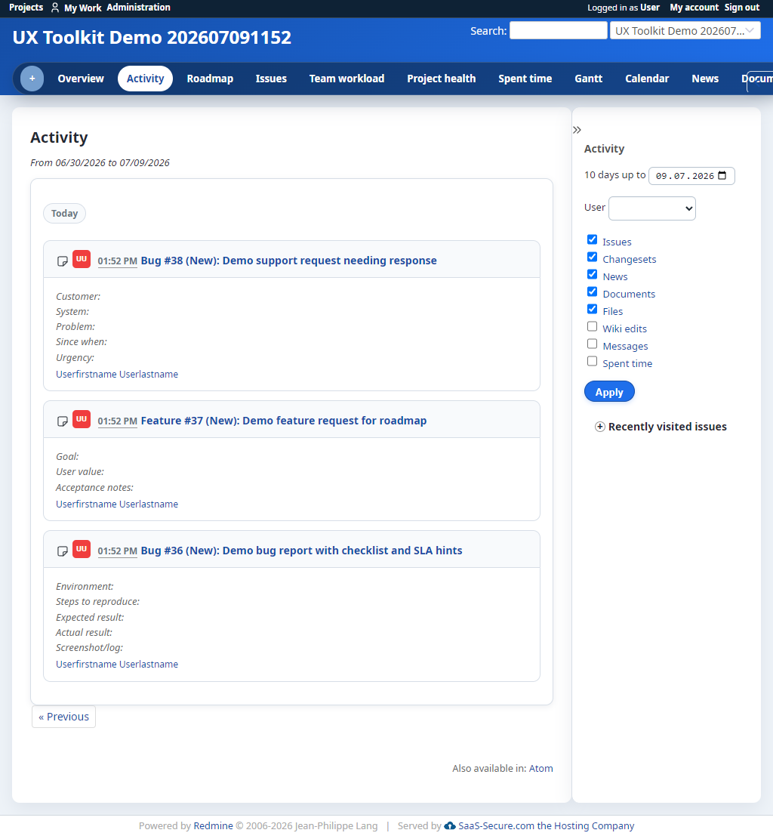Viewport: 773px width, 836px height.
Task: Open the calendar picker icon in date field
Action: tap(722, 175)
